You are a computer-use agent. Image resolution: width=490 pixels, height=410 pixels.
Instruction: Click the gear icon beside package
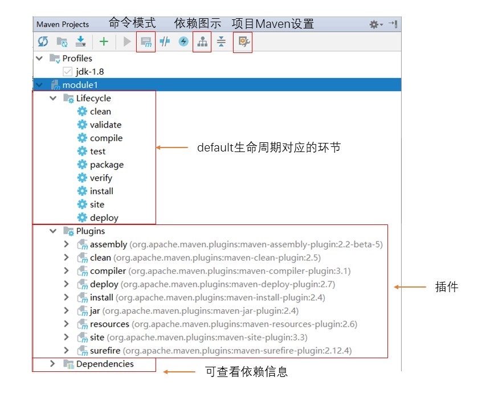[x=82, y=165]
